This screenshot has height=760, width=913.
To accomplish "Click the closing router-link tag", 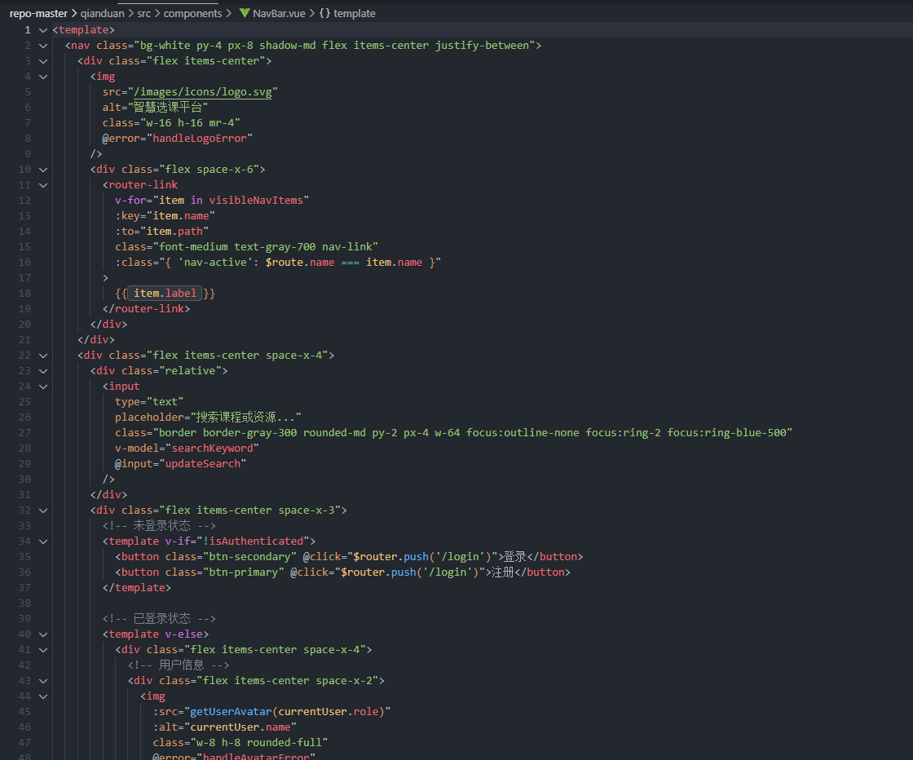I will (x=146, y=309).
